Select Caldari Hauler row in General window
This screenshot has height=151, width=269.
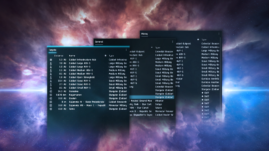pos(152,115)
